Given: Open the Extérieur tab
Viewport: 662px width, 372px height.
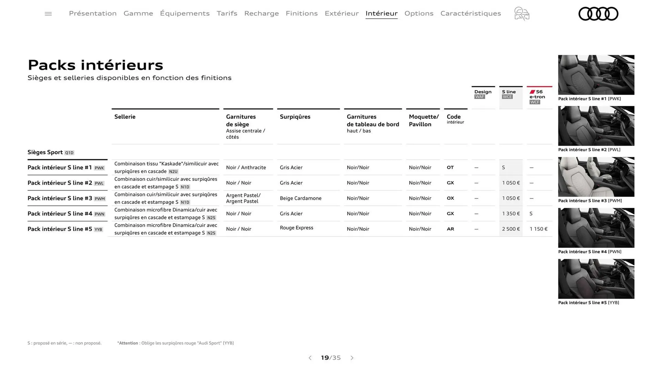Looking at the screenshot, I should point(341,13).
